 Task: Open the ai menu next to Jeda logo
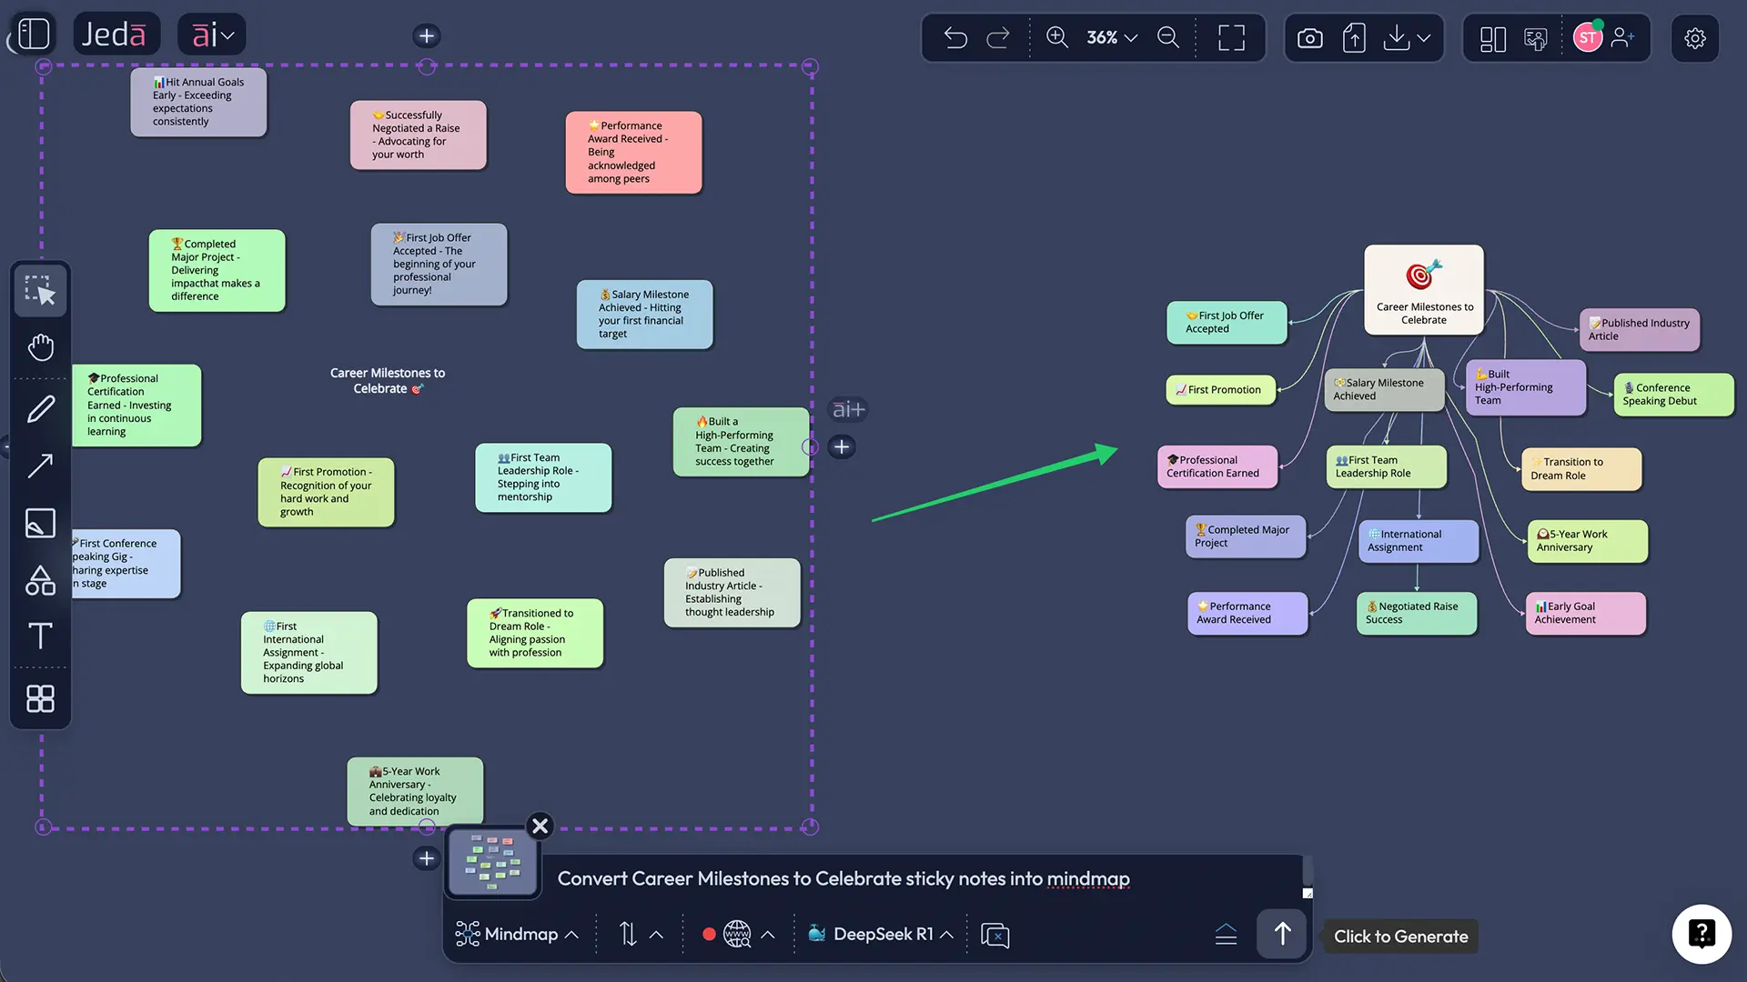[x=211, y=34]
